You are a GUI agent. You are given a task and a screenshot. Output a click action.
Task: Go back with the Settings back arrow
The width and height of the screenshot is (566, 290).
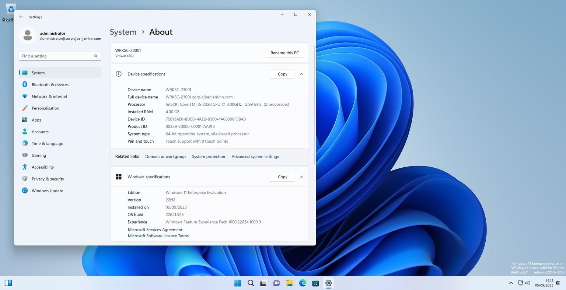(21, 17)
